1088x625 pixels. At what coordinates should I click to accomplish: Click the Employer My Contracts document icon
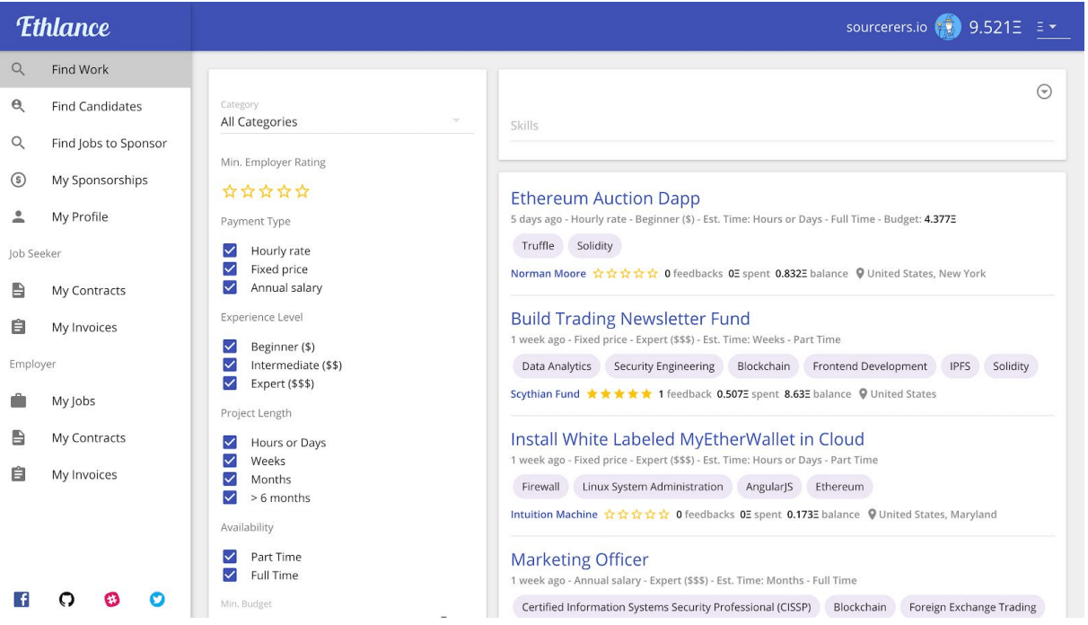coord(18,437)
